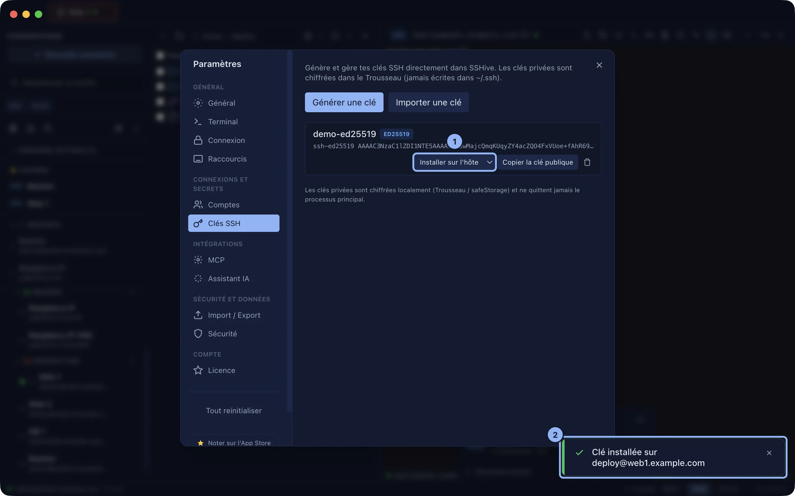Image resolution: width=795 pixels, height=496 pixels.
Task: Delete the demo-ed25519 key with the trash icon
Action: (x=587, y=162)
